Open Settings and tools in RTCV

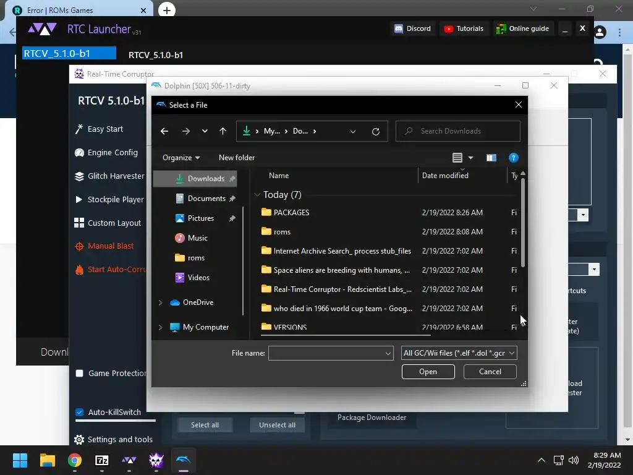[114, 440]
